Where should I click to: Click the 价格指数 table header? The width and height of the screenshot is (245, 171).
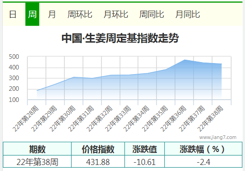pos(98,149)
